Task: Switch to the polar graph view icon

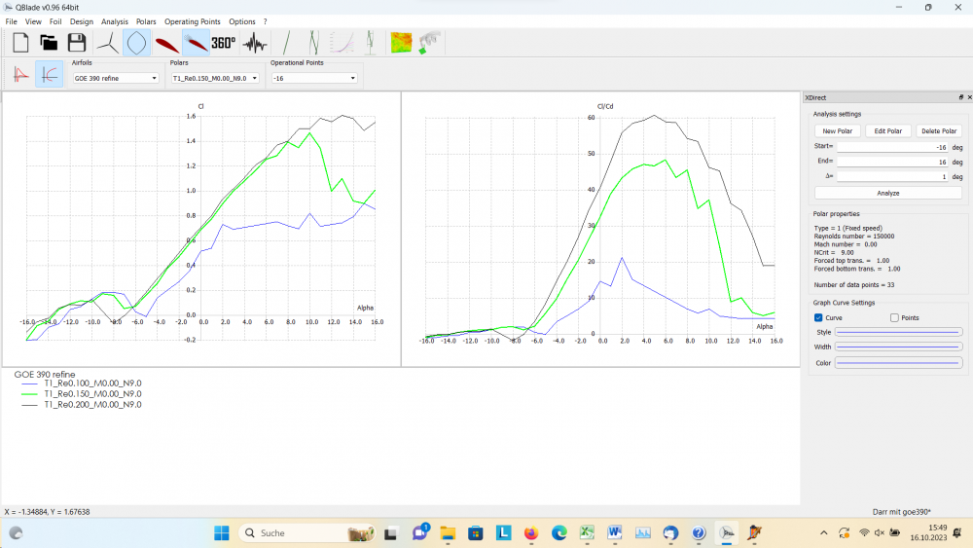Action: (50, 74)
